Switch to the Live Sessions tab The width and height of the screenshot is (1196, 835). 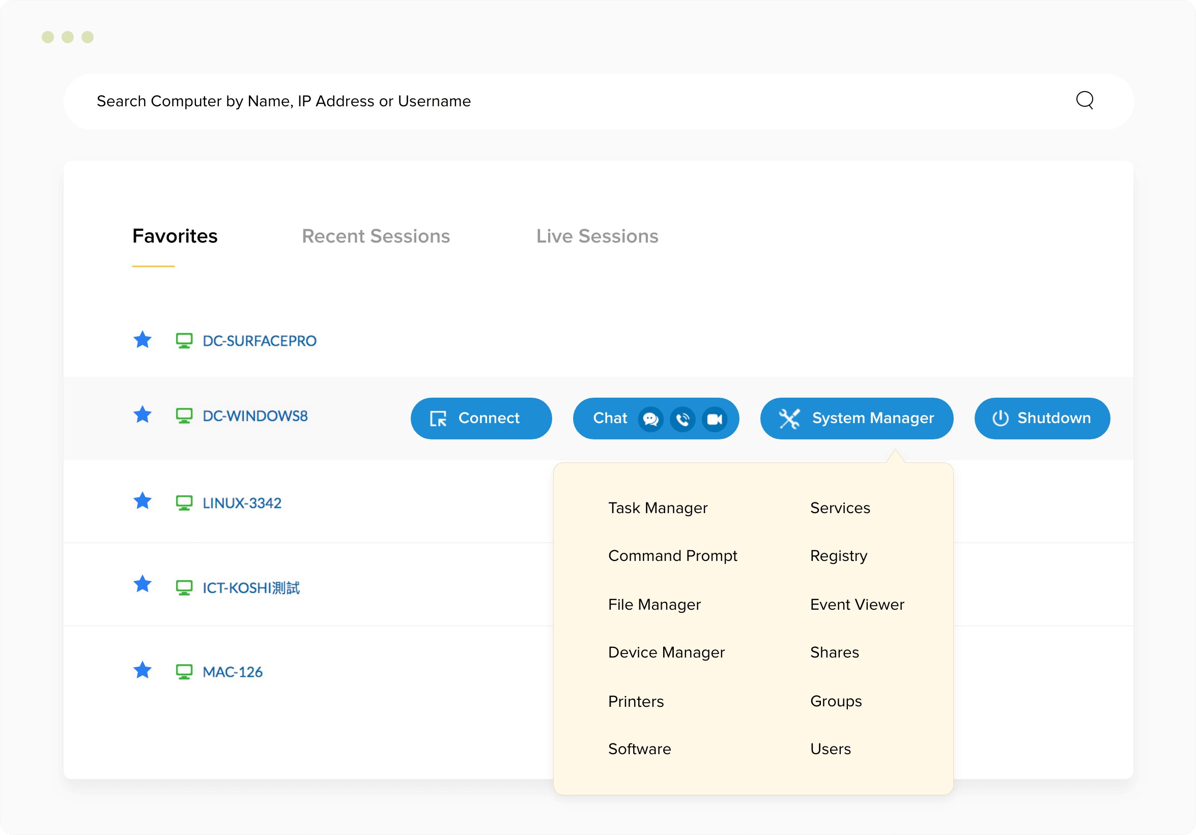pos(597,236)
